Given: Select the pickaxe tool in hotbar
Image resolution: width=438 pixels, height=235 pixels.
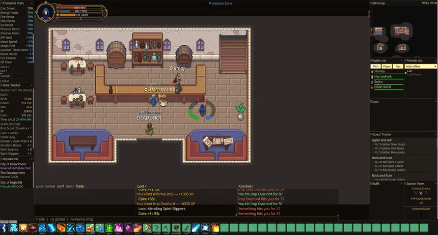Looking at the screenshot, I should tap(157, 228).
